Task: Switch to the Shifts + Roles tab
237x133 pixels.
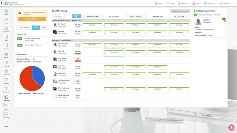Action: [24, 28]
